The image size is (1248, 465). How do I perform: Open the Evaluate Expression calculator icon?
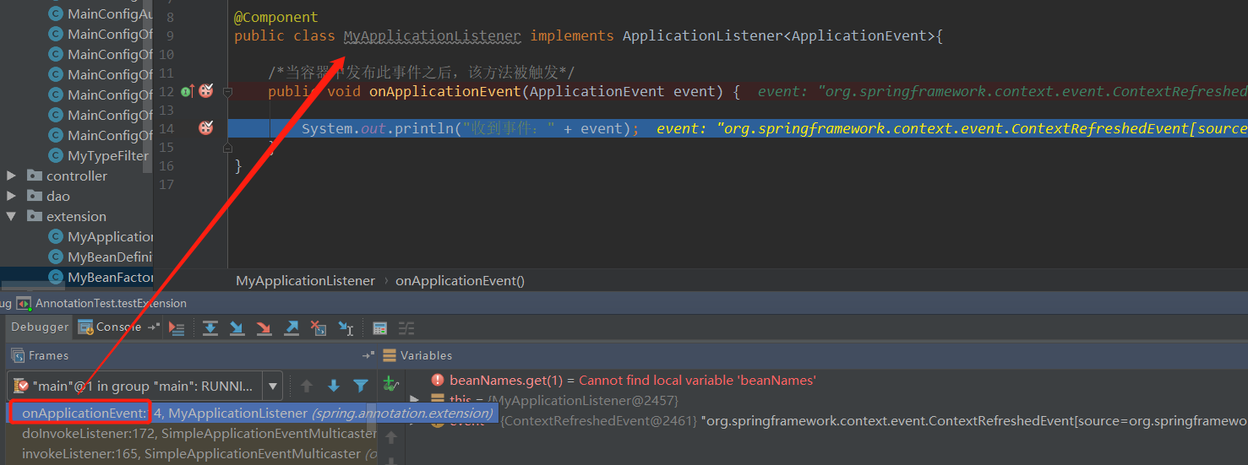(x=380, y=327)
